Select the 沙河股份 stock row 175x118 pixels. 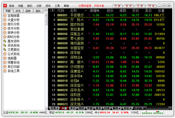click(108, 67)
